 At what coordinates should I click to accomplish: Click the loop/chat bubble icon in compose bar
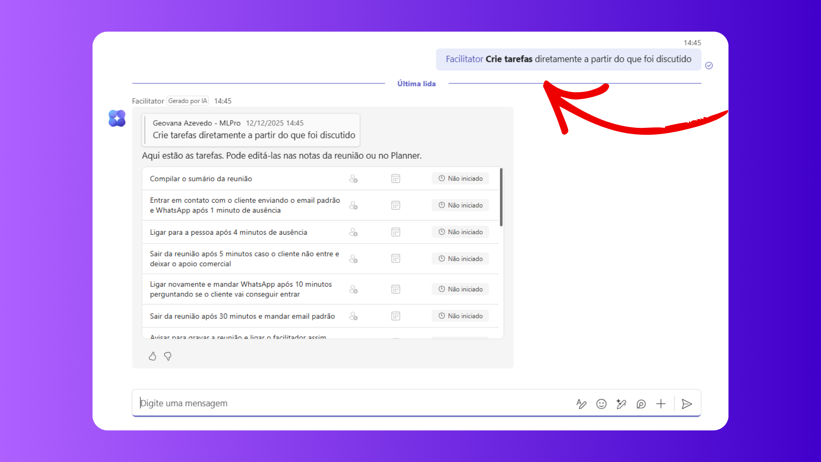(x=641, y=404)
